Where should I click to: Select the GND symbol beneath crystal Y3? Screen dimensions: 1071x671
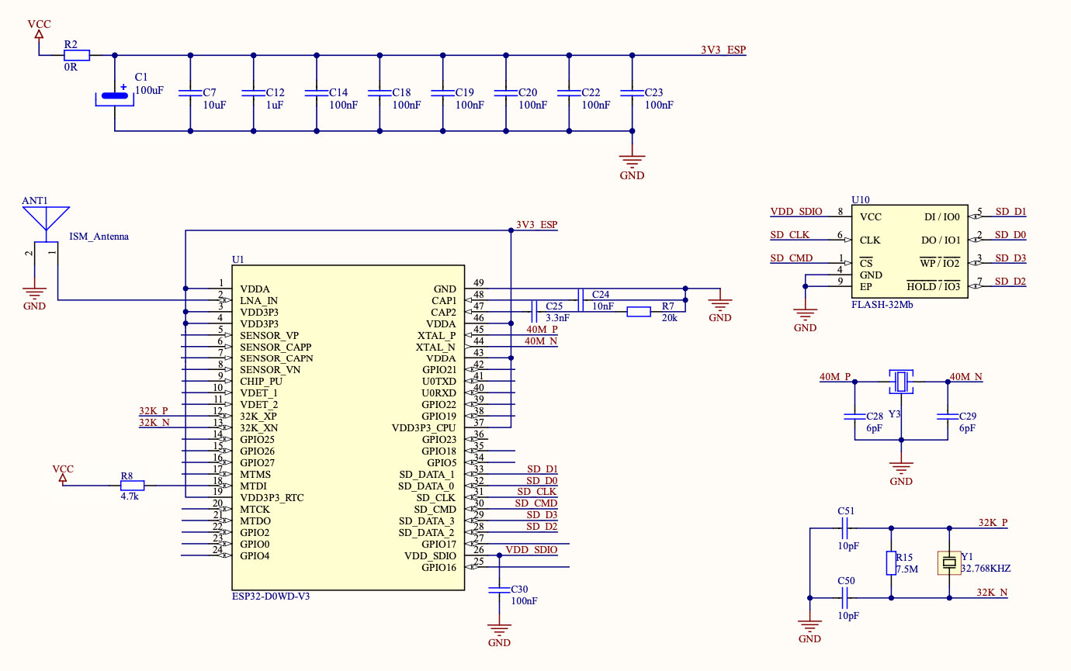(x=901, y=470)
